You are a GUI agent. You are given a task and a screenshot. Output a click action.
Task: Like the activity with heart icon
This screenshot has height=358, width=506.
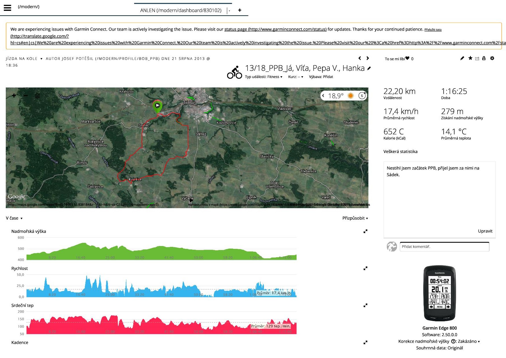click(x=407, y=58)
